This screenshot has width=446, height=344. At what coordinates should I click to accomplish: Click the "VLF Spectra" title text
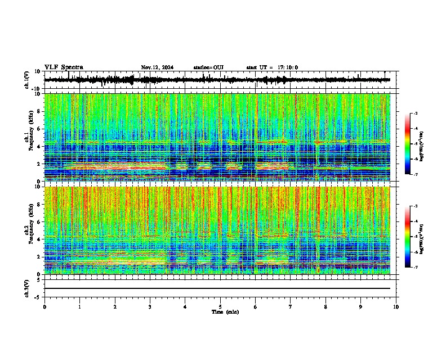tap(64, 67)
